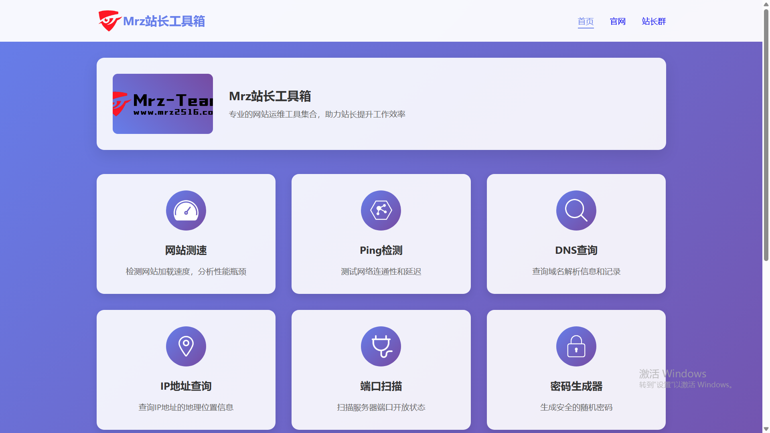Open the 首页 navigation link

(x=586, y=21)
